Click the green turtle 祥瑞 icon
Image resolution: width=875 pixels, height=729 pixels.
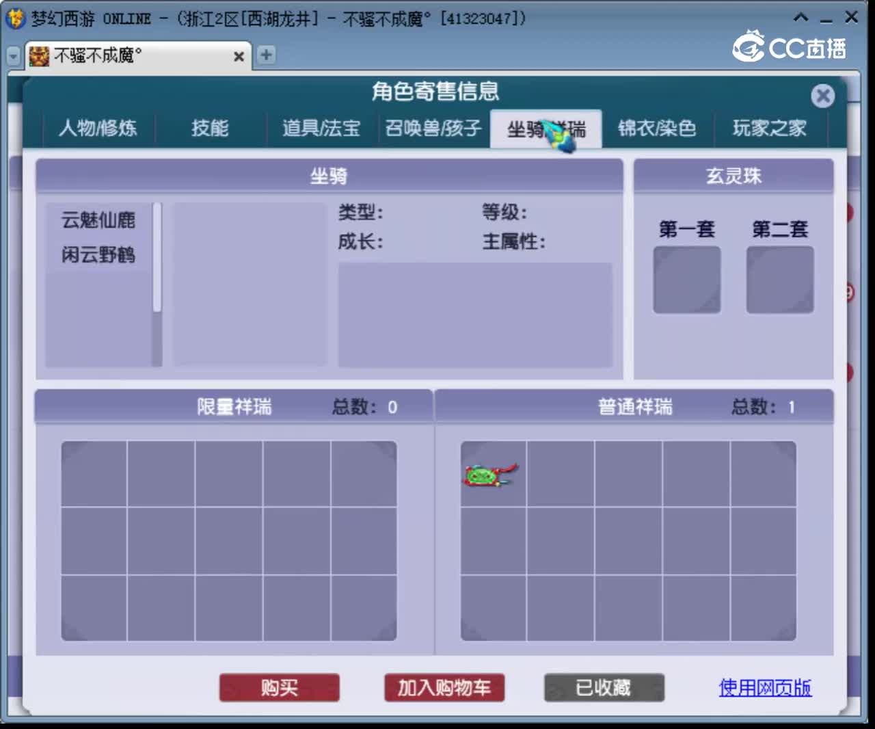491,475
